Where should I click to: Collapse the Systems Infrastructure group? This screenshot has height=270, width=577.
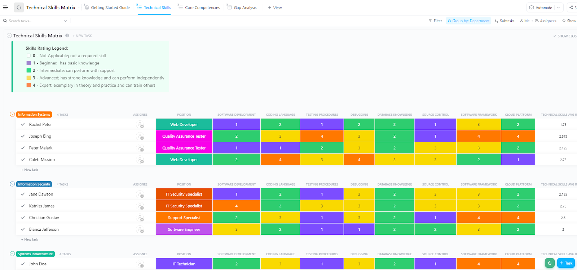12,254
